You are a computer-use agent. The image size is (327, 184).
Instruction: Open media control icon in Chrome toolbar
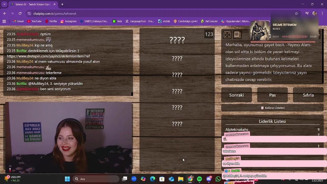point(307,14)
